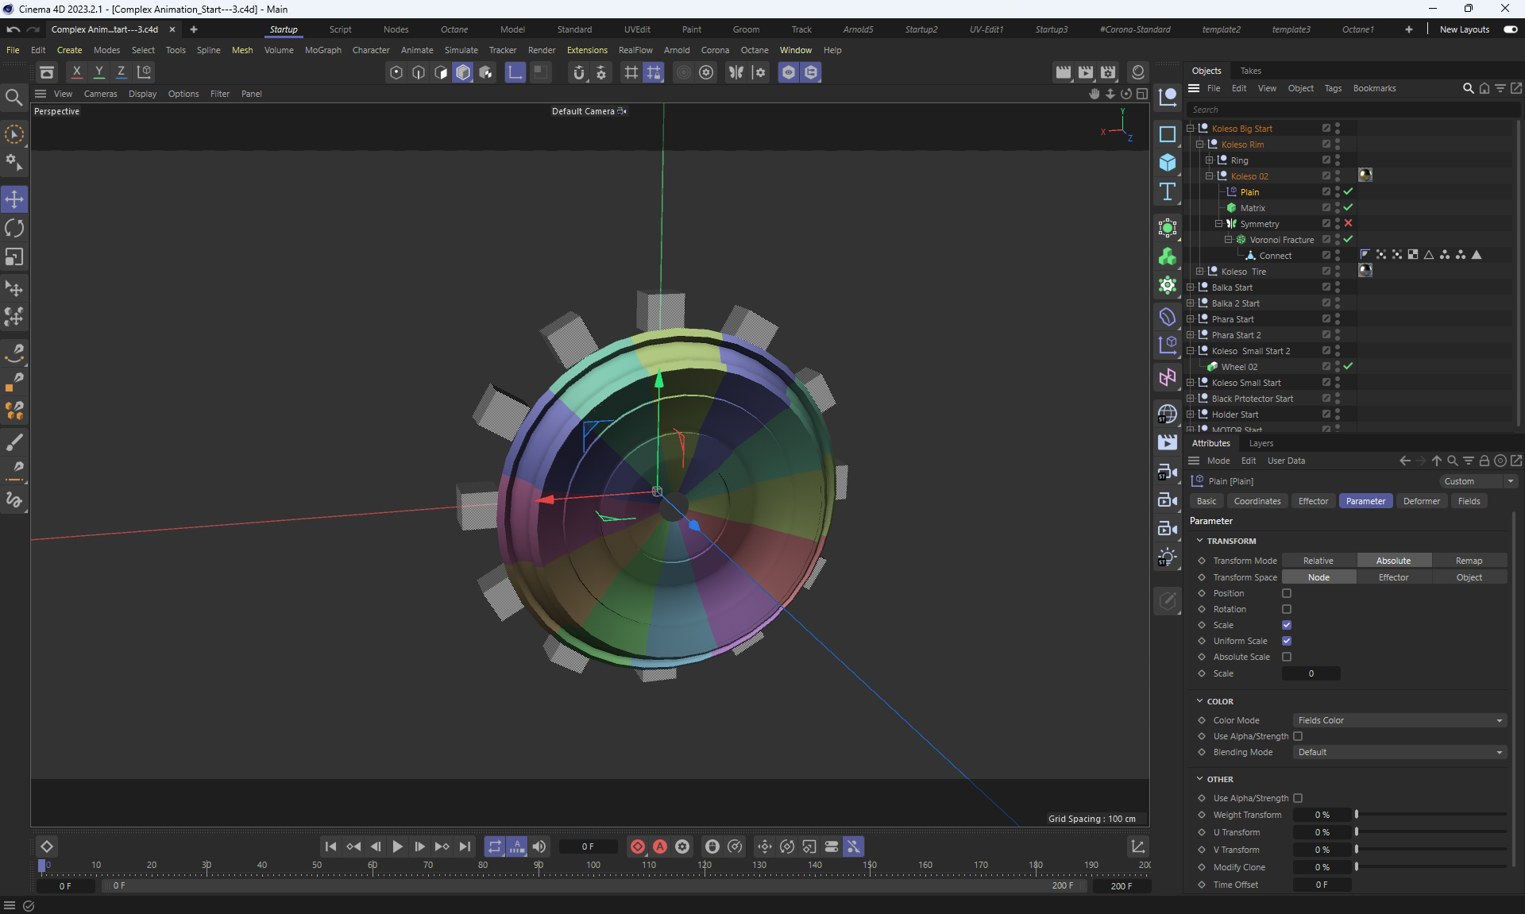The width and height of the screenshot is (1525, 914).
Task: Select the Move tool in left toolbar
Action: click(14, 199)
